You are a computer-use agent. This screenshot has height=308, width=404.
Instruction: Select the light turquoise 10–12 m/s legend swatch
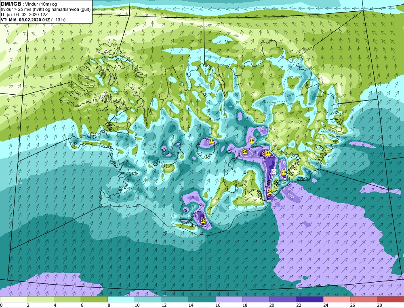point(148,300)
